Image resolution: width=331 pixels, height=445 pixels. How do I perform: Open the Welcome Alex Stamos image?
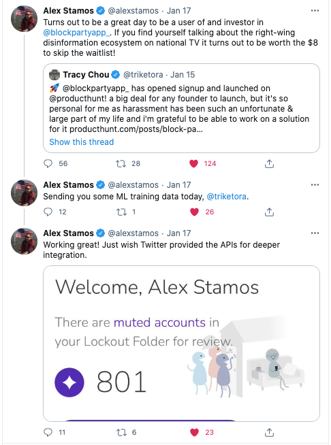181,344
